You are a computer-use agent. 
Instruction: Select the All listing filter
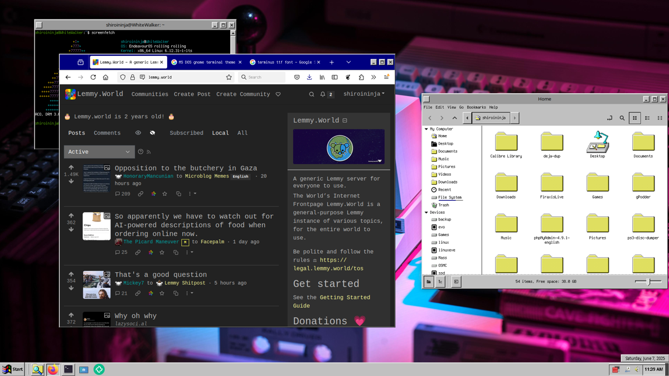243,133
